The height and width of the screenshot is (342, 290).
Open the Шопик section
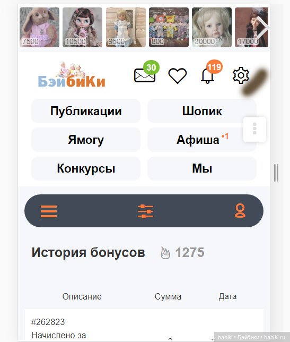tap(202, 111)
